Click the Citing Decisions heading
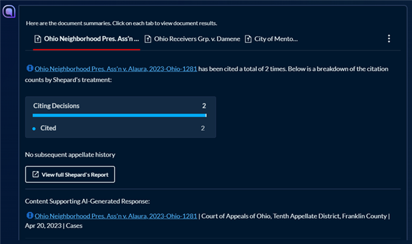The height and width of the screenshot is (244, 412). tap(56, 106)
